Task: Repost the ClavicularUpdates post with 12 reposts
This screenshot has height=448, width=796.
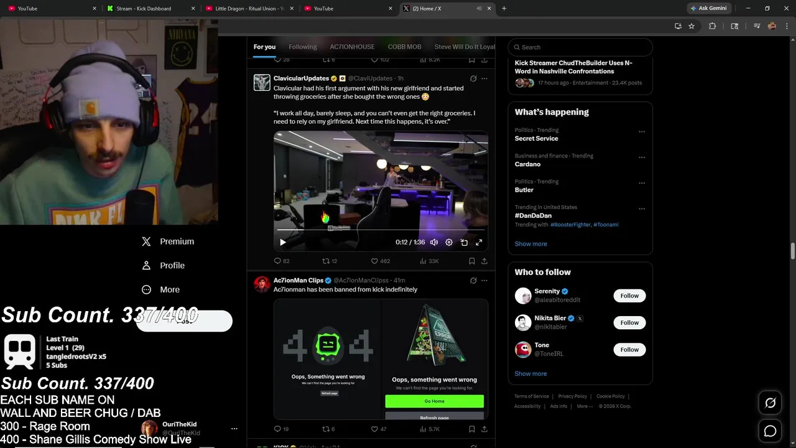Action: [x=330, y=261]
